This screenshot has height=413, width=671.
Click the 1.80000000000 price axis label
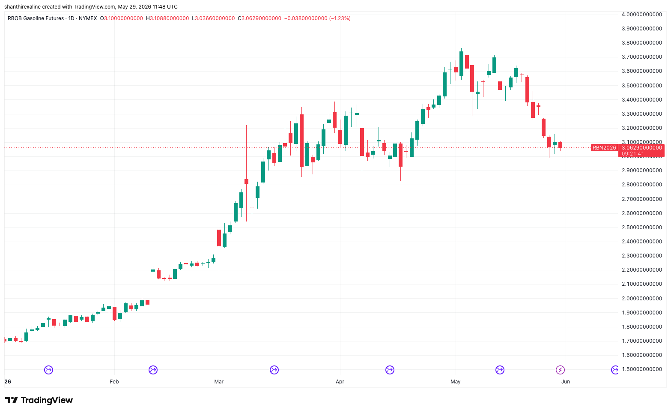642,327
